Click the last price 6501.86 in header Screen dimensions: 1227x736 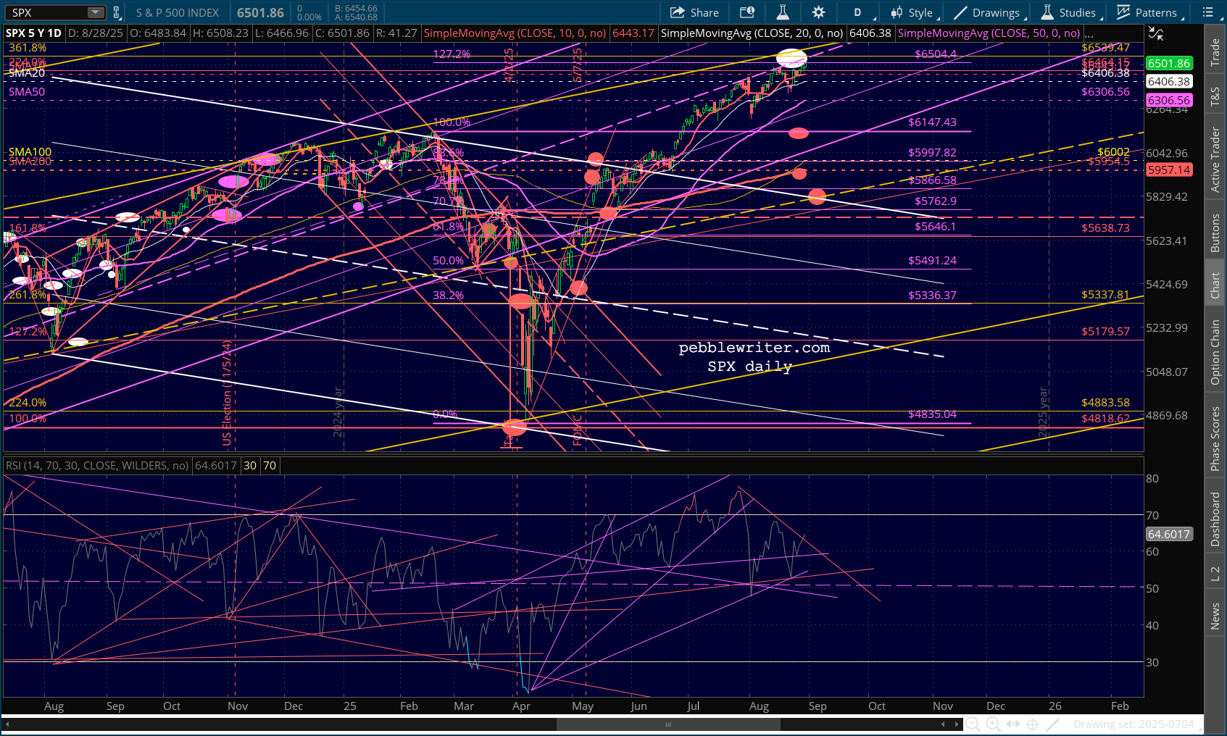[x=260, y=12]
